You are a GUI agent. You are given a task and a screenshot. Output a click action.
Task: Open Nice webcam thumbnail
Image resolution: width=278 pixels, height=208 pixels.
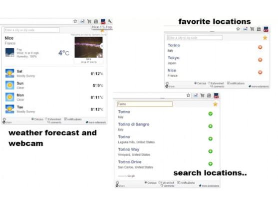click(x=88, y=47)
